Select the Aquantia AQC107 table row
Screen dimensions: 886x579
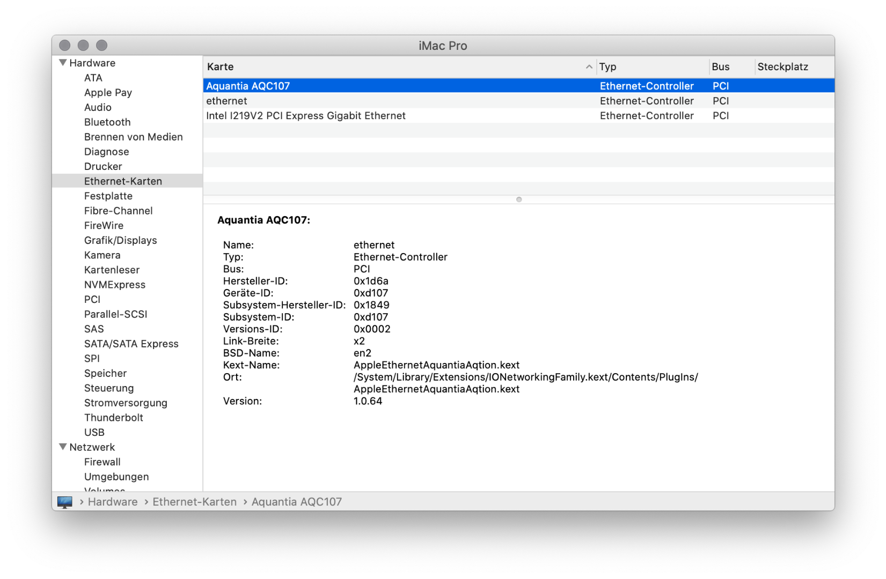[x=518, y=86]
